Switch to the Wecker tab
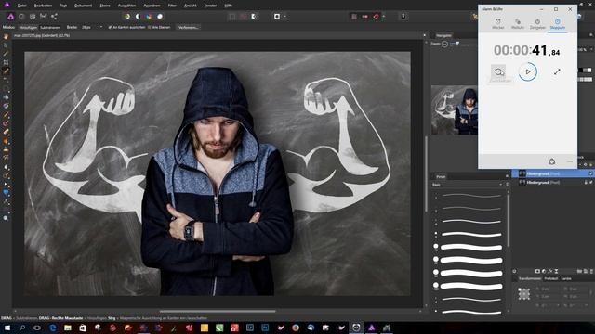Image resolution: width=595 pixels, height=334 pixels. coord(498,24)
